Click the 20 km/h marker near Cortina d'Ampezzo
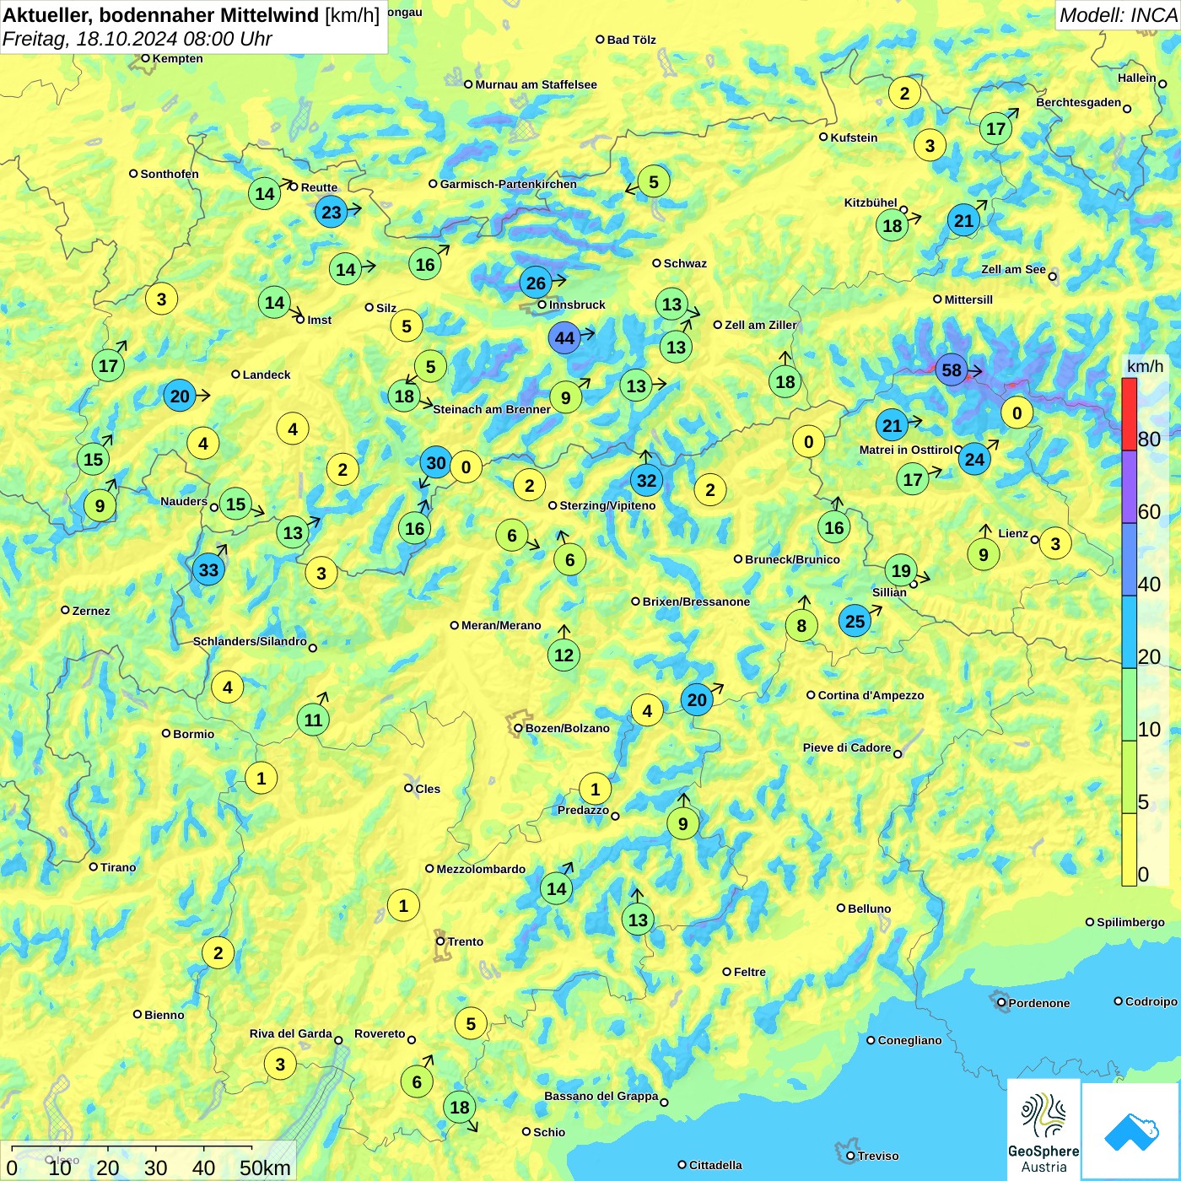Image resolution: width=1181 pixels, height=1181 pixels. point(697,699)
